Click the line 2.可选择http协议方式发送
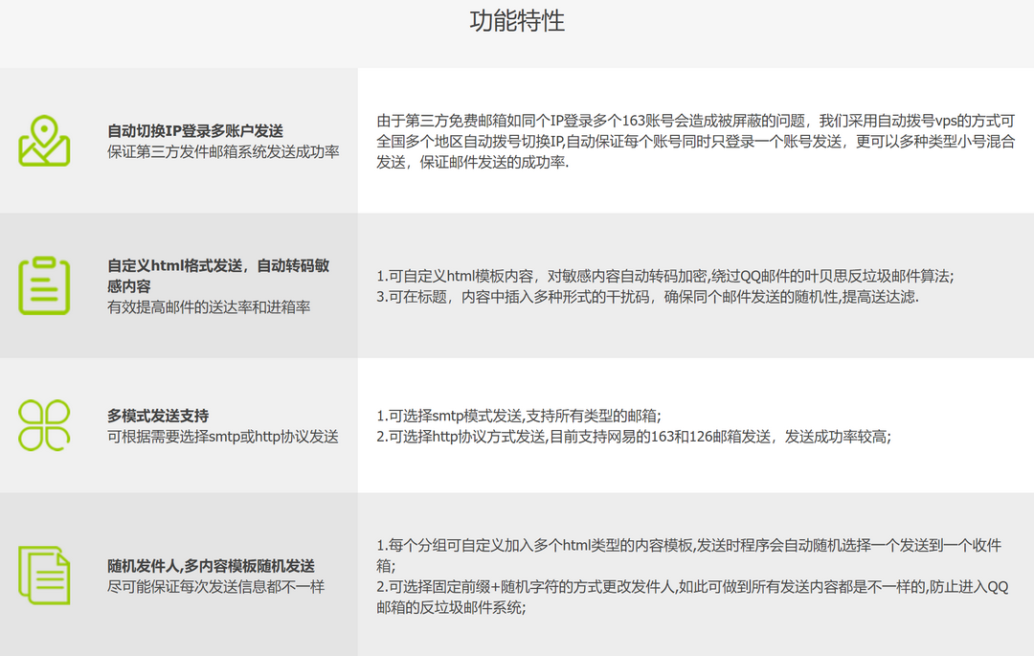1034x656 pixels. (x=634, y=437)
